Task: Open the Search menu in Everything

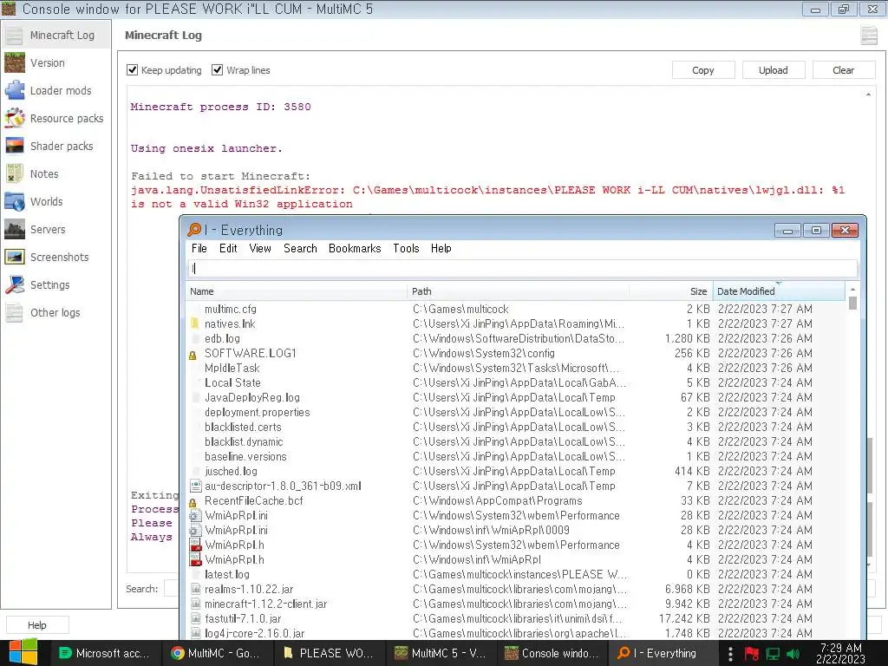Action: point(300,248)
